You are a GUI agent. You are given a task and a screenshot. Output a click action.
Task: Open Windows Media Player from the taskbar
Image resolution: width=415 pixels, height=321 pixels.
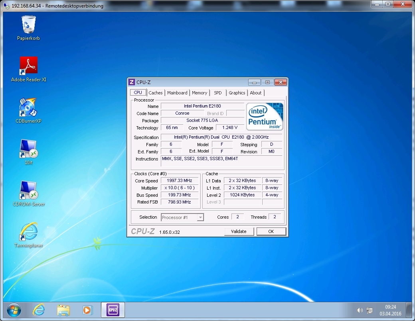point(88,310)
